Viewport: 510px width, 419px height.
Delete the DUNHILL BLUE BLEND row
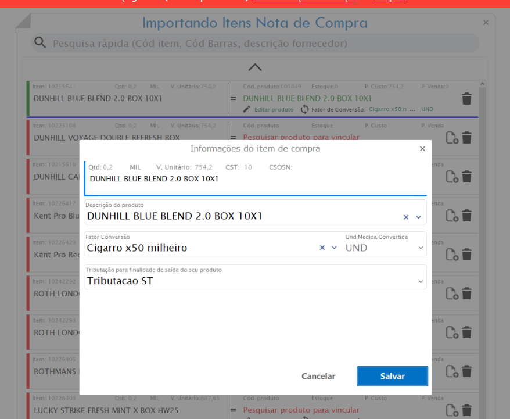point(466,99)
